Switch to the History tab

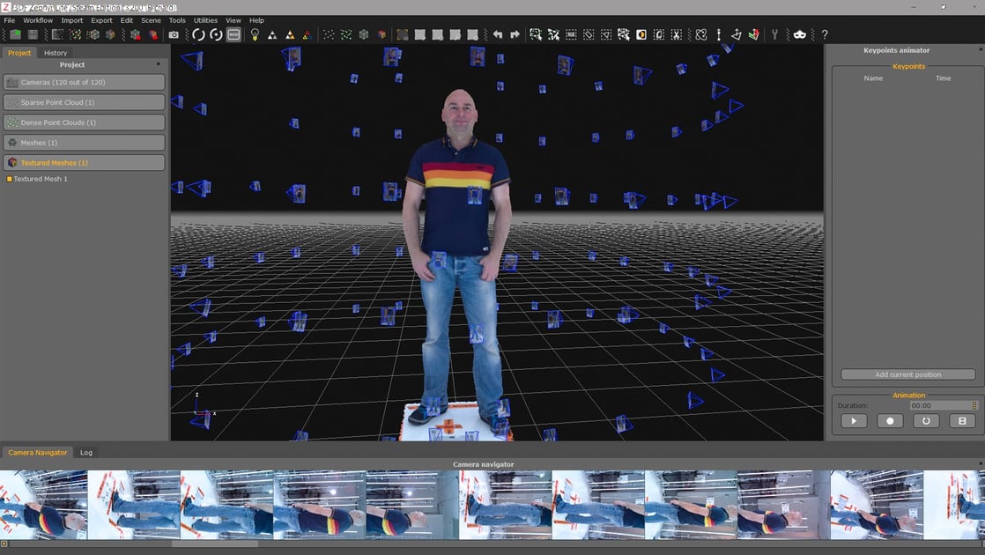coord(55,52)
